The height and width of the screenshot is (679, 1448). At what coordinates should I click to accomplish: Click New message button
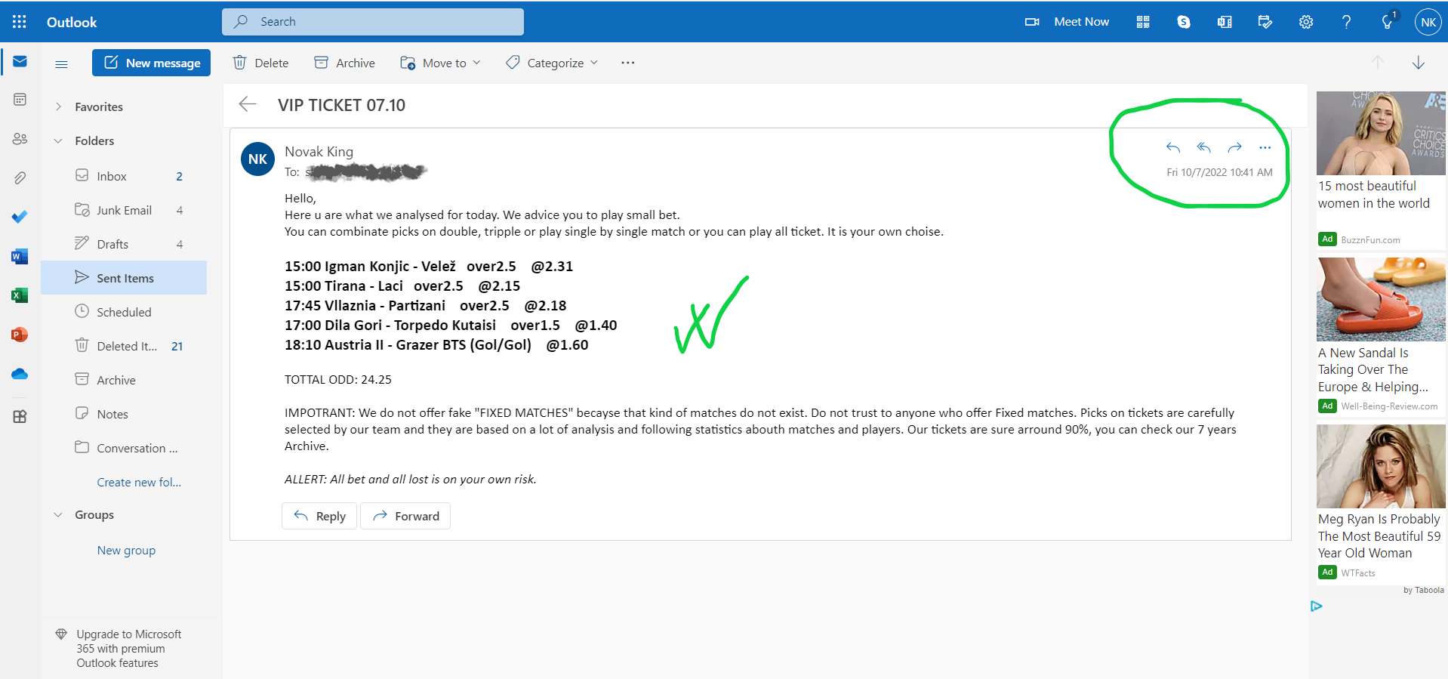point(151,63)
